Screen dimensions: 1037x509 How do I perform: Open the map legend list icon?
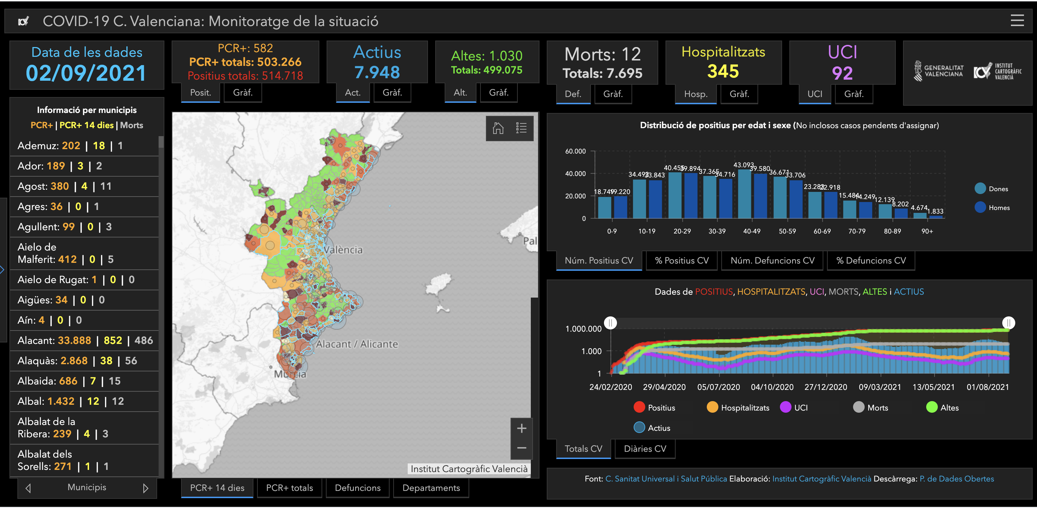521,128
